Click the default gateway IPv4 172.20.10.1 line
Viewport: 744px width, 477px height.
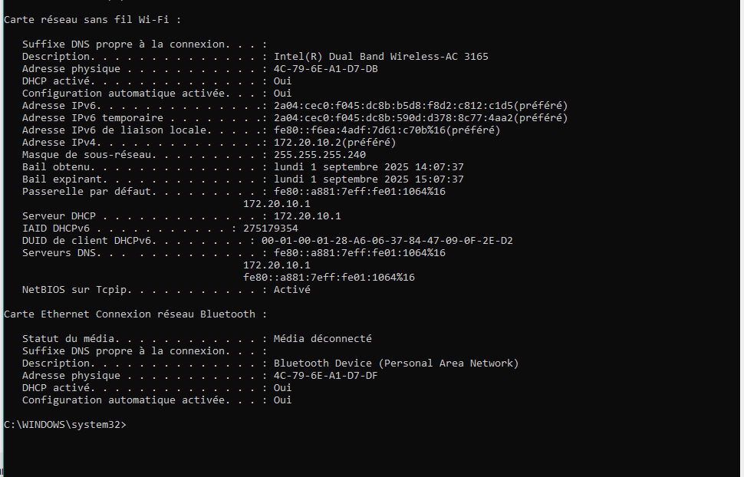coord(277,204)
